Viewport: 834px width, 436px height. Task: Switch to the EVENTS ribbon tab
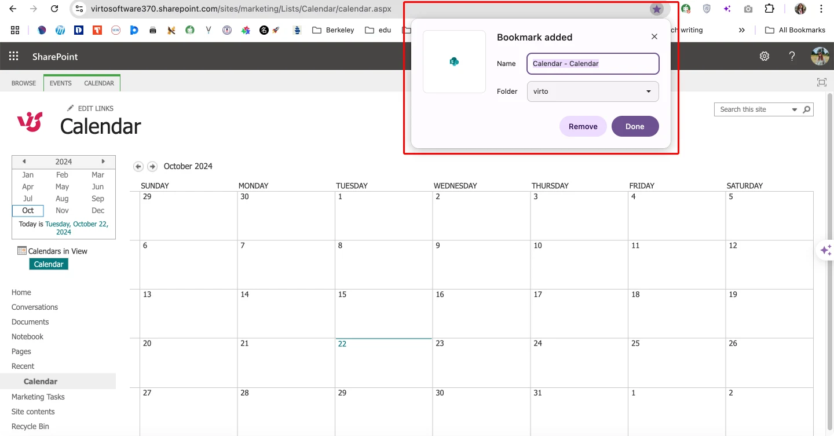pos(61,83)
